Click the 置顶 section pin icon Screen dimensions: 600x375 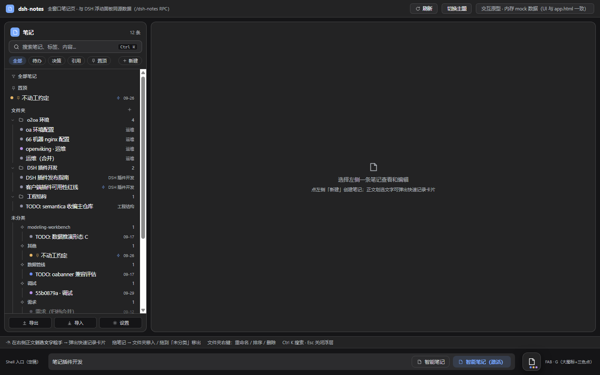point(13,88)
